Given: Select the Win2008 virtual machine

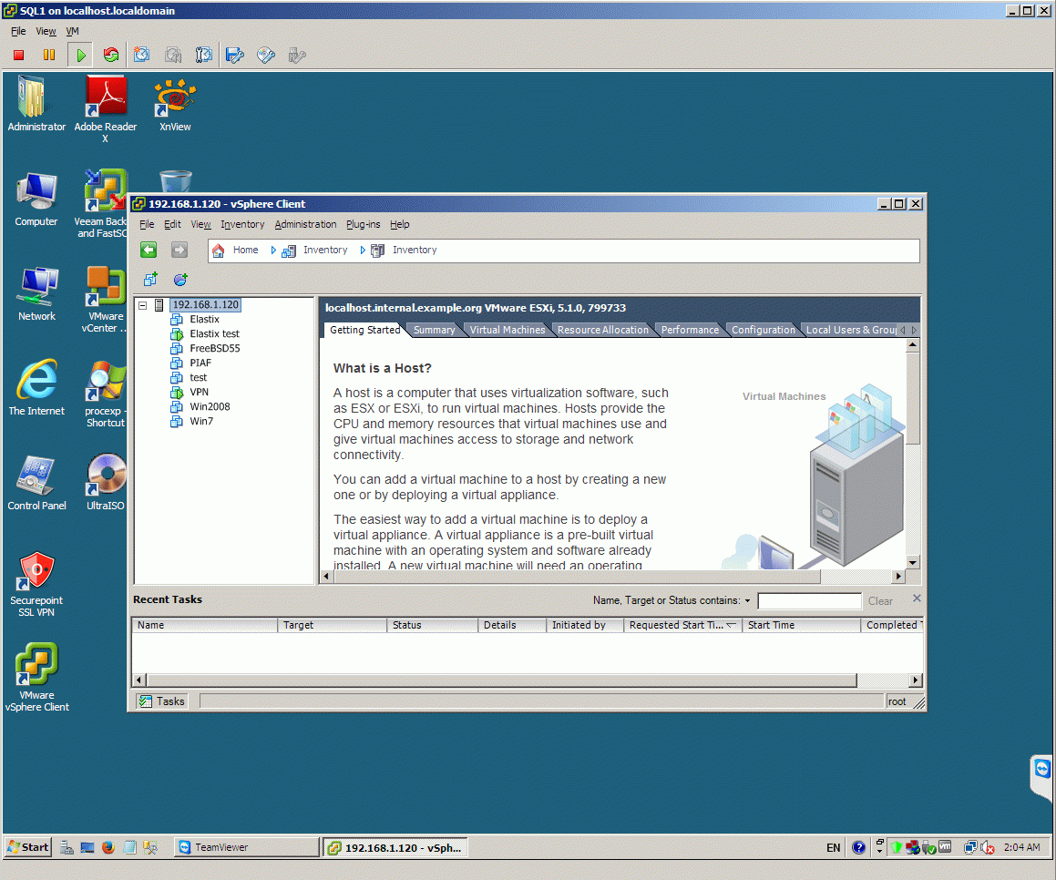Looking at the screenshot, I should [210, 406].
